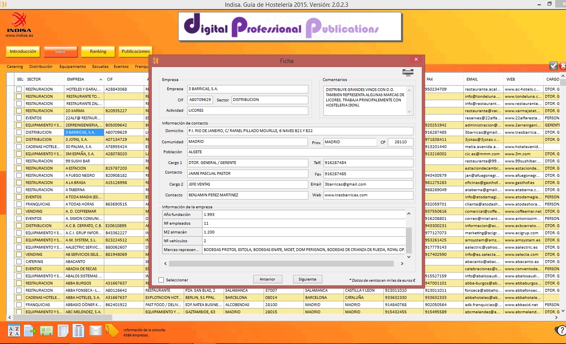Check the box for ABC MELENDEZ row
This screenshot has width=566, height=344.
(x=19, y=312)
